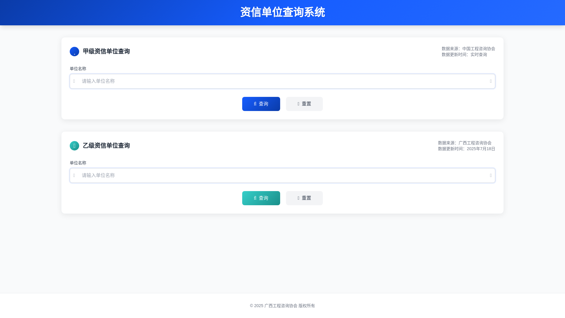Screen dimensions: 565x318
Task: Click the 重置 button in the 乙级 section
Action: tap(304, 198)
